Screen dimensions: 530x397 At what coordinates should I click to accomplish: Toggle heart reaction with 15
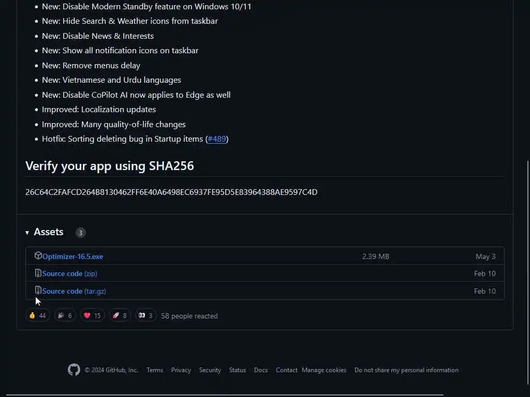click(x=92, y=316)
